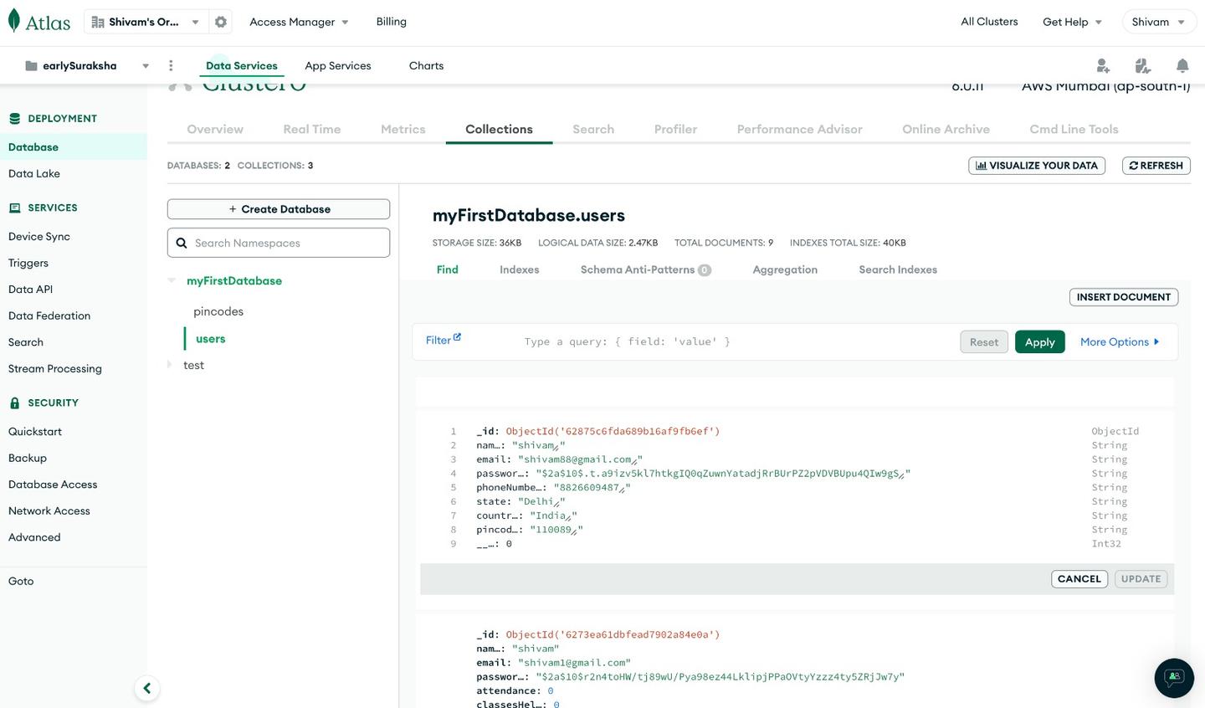This screenshot has width=1205, height=708.
Task: Click the email value shivam88@gmail.com
Action: point(577,459)
